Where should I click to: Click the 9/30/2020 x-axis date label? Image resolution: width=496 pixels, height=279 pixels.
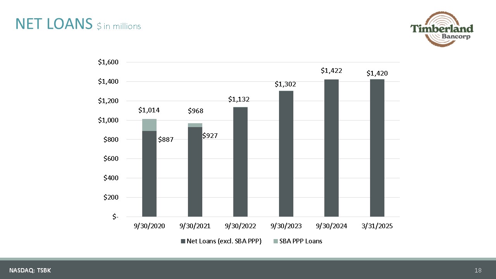[149, 226]
